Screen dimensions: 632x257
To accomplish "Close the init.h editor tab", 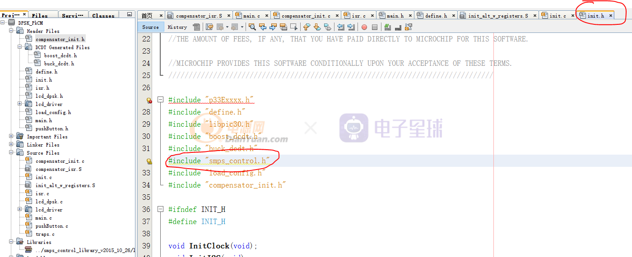I will [x=611, y=16].
